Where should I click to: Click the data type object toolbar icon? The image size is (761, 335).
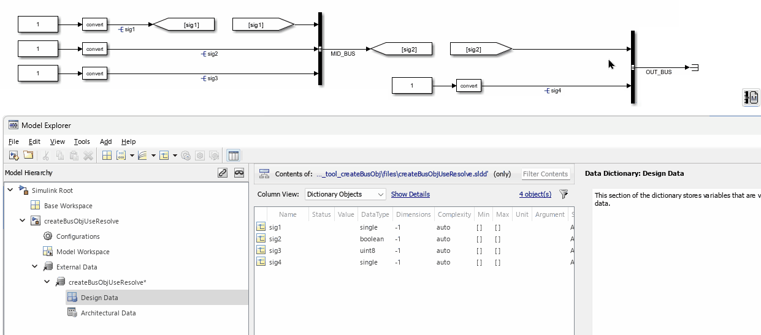pos(164,156)
